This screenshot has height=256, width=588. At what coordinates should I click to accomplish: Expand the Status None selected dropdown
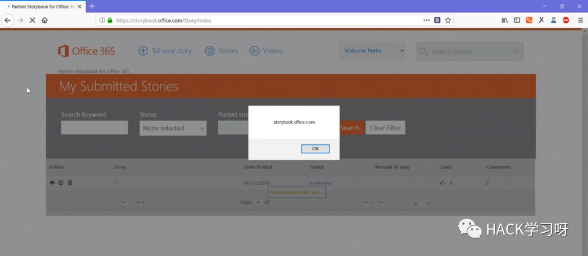point(173,128)
